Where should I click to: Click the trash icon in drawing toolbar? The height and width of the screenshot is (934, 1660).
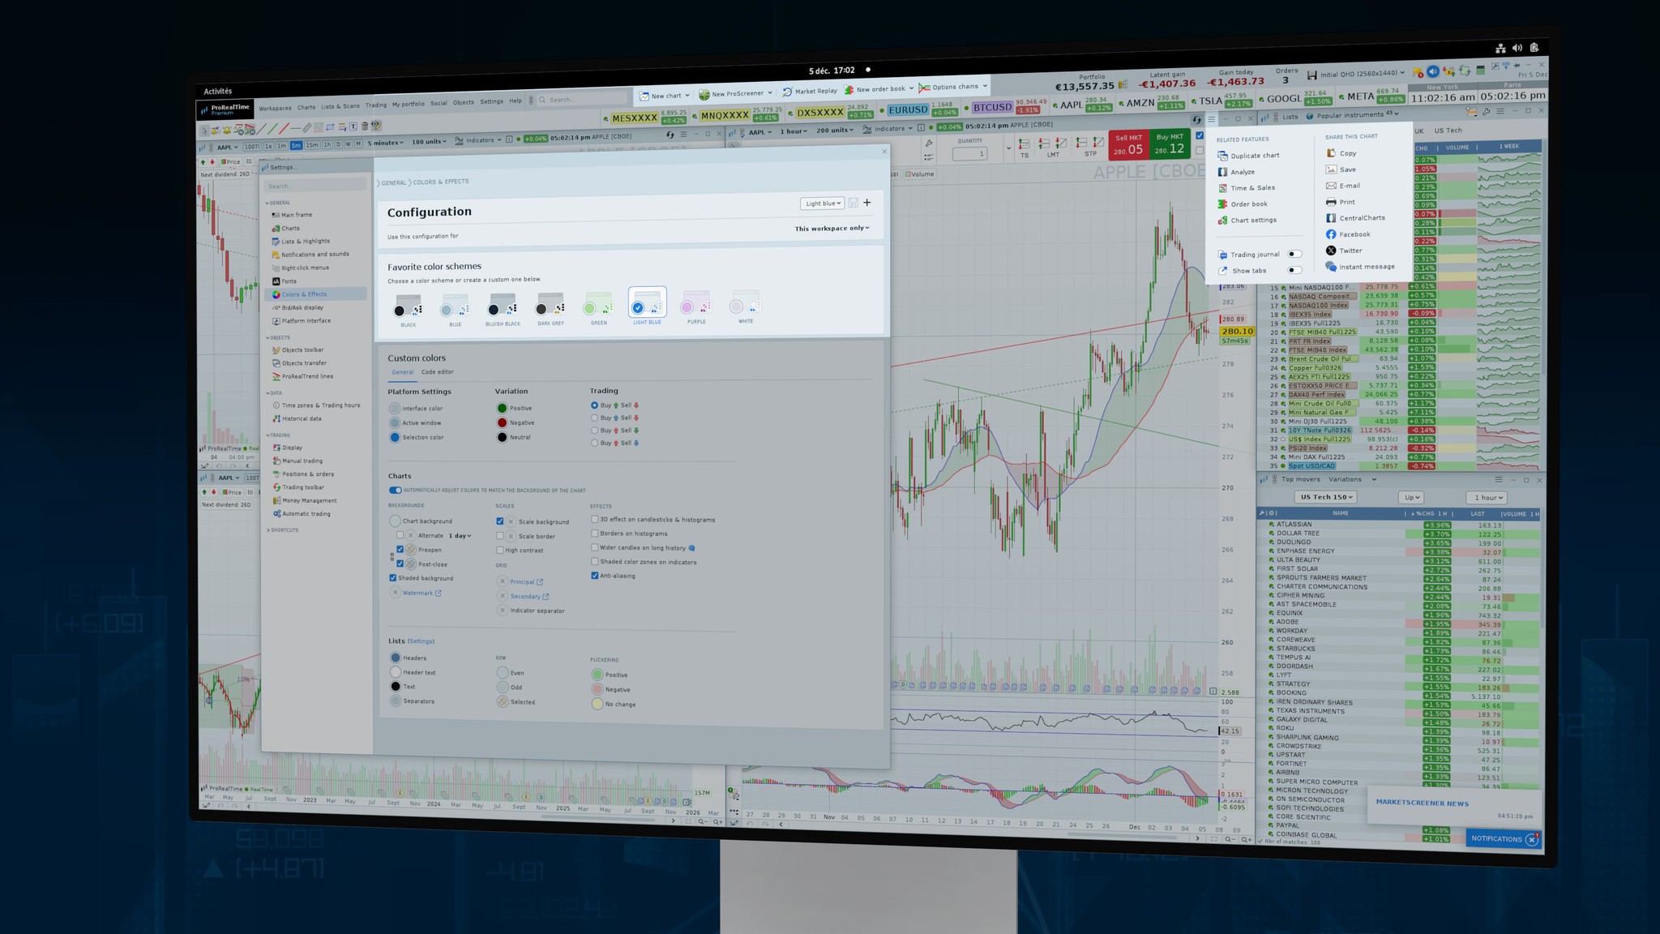[x=365, y=126]
